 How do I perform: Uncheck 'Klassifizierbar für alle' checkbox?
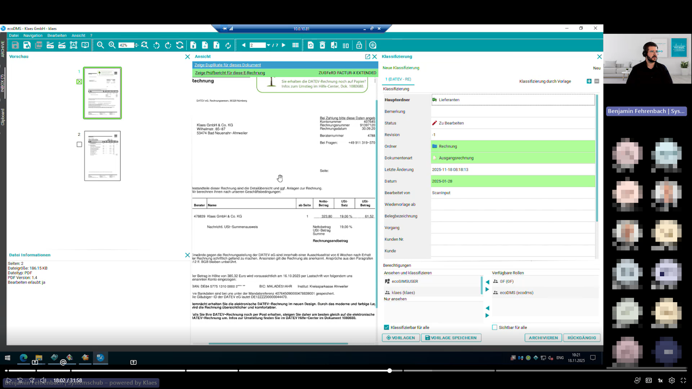click(387, 327)
